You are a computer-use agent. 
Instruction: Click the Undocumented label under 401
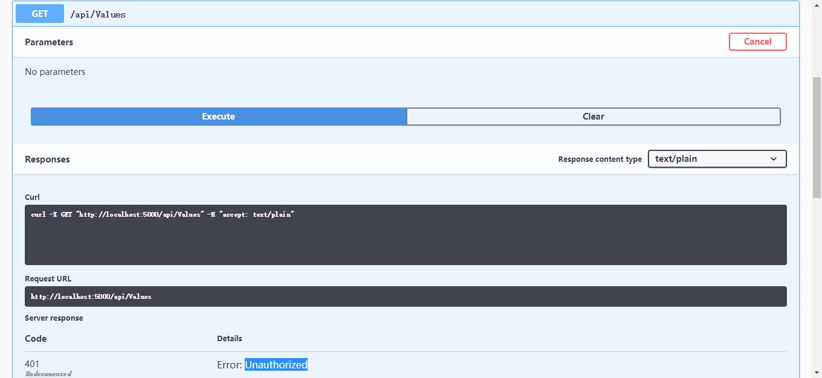pyautogui.click(x=48, y=374)
